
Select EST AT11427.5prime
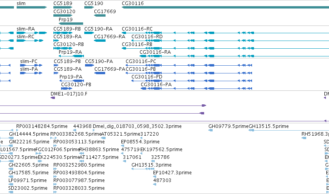[99, 157]
